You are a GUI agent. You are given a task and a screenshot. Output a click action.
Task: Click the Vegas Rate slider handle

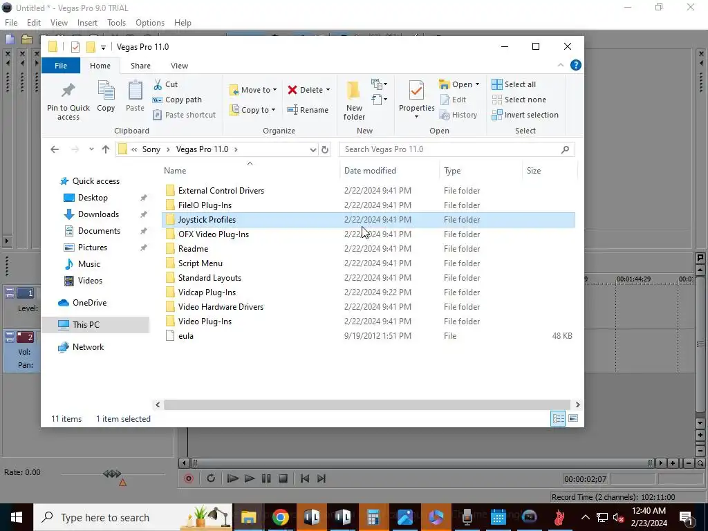112,474
